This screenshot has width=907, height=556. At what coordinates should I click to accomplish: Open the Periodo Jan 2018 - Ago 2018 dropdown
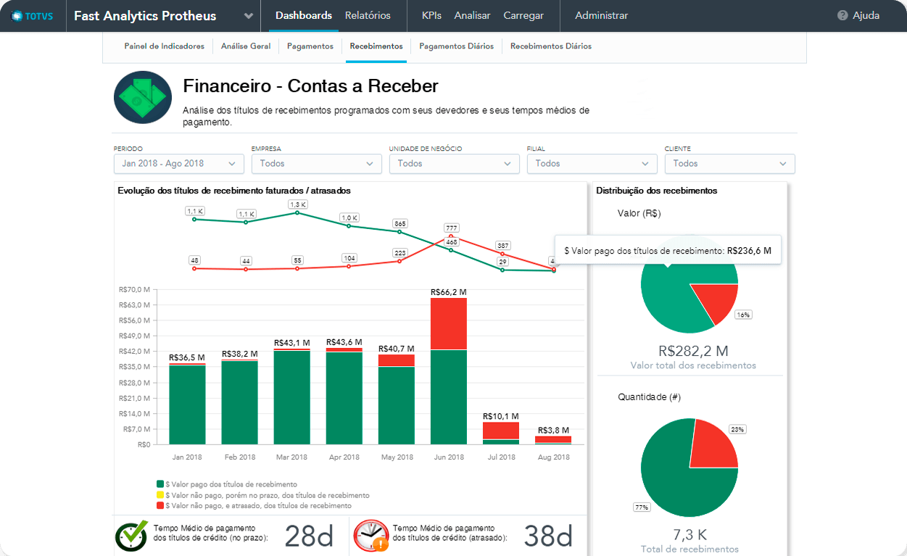178,164
